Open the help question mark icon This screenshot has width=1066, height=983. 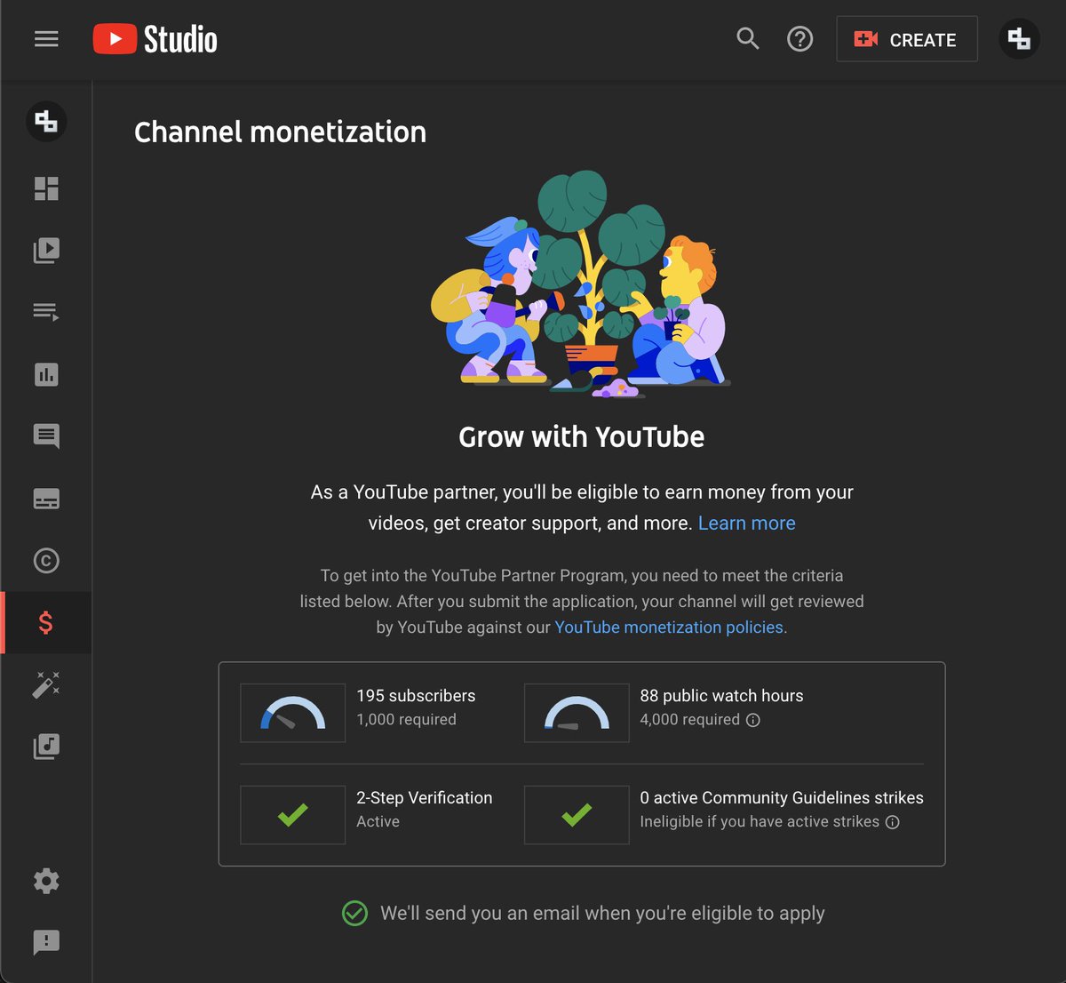click(x=800, y=39)
